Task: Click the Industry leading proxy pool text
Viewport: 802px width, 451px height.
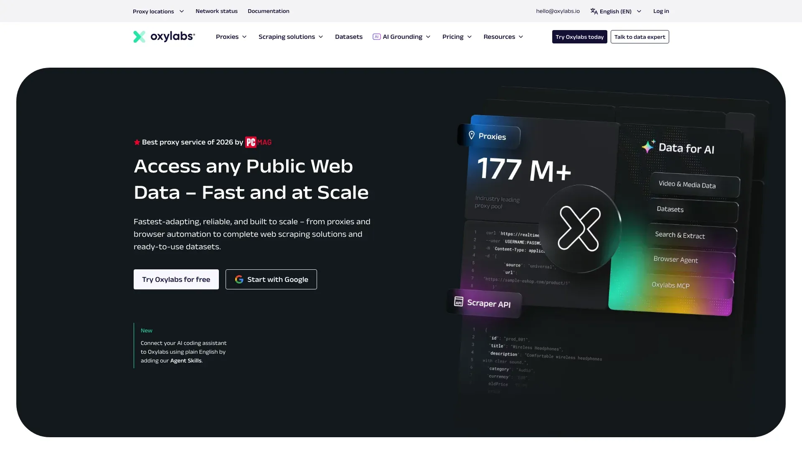Action: pos(497,202)
